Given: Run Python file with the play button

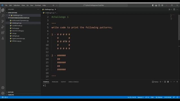Looking at the screenshot, I should [169, 9].
